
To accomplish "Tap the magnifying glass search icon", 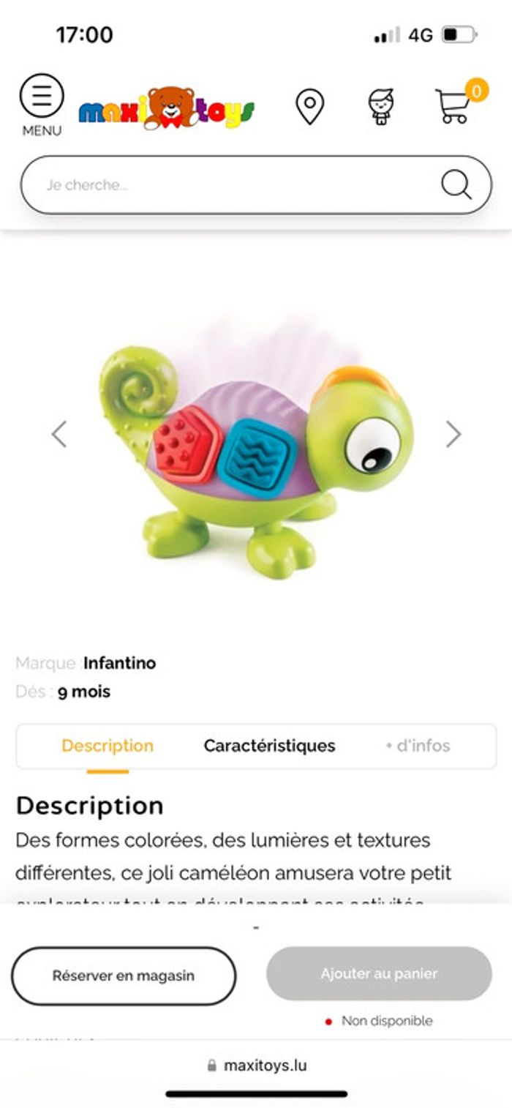I will (456, 184).
